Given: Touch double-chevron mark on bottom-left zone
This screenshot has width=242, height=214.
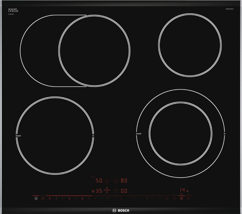Looking at the screenshot, I should click(93, 136).
